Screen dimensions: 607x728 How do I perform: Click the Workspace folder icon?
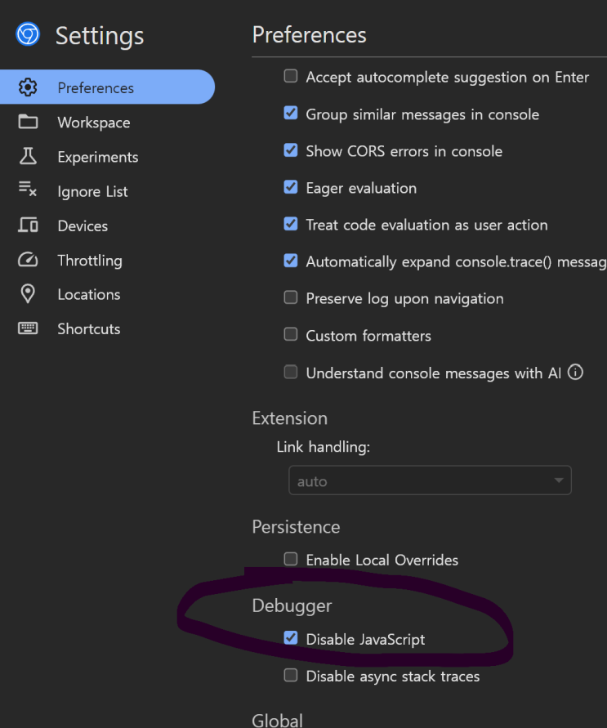tap(28, 123)
